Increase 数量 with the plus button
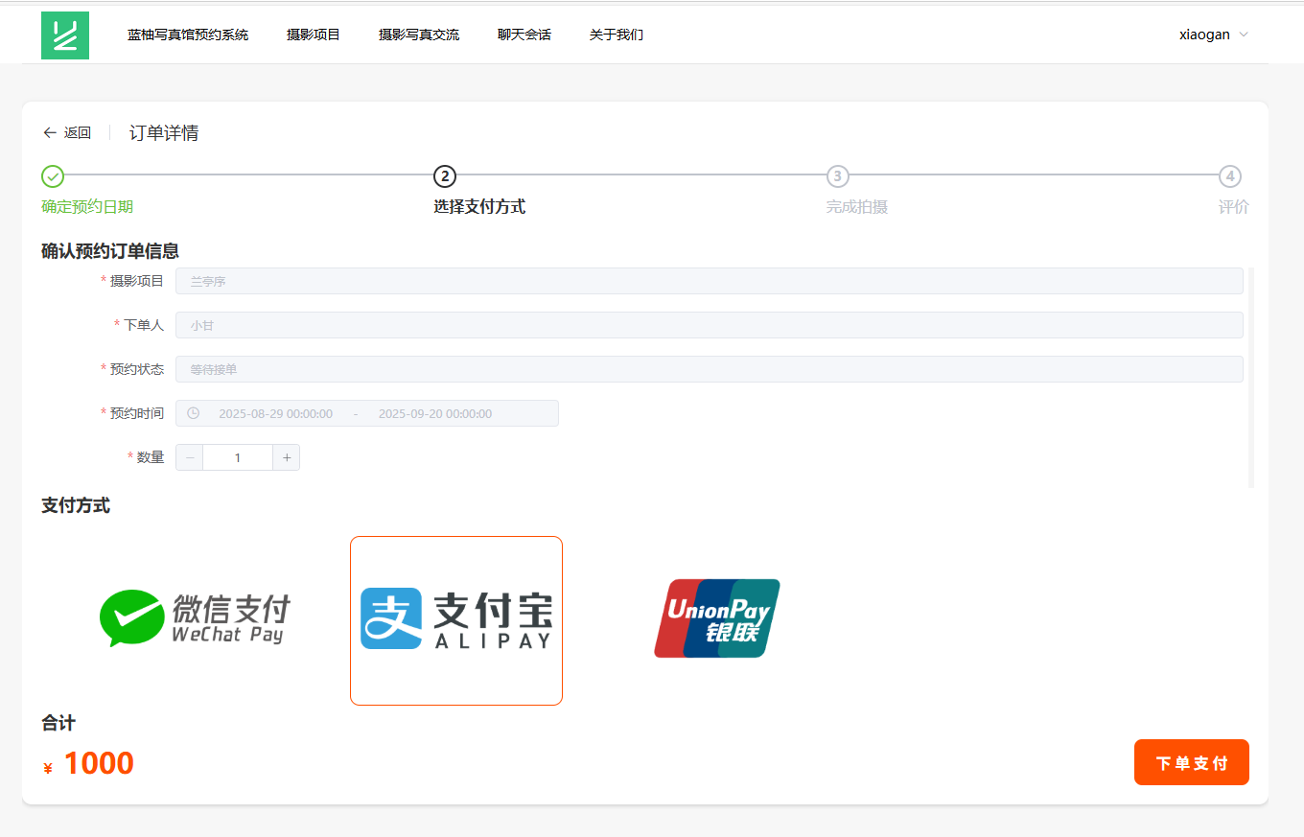Viewport: 1304px width, 837px height. [286, 457]
